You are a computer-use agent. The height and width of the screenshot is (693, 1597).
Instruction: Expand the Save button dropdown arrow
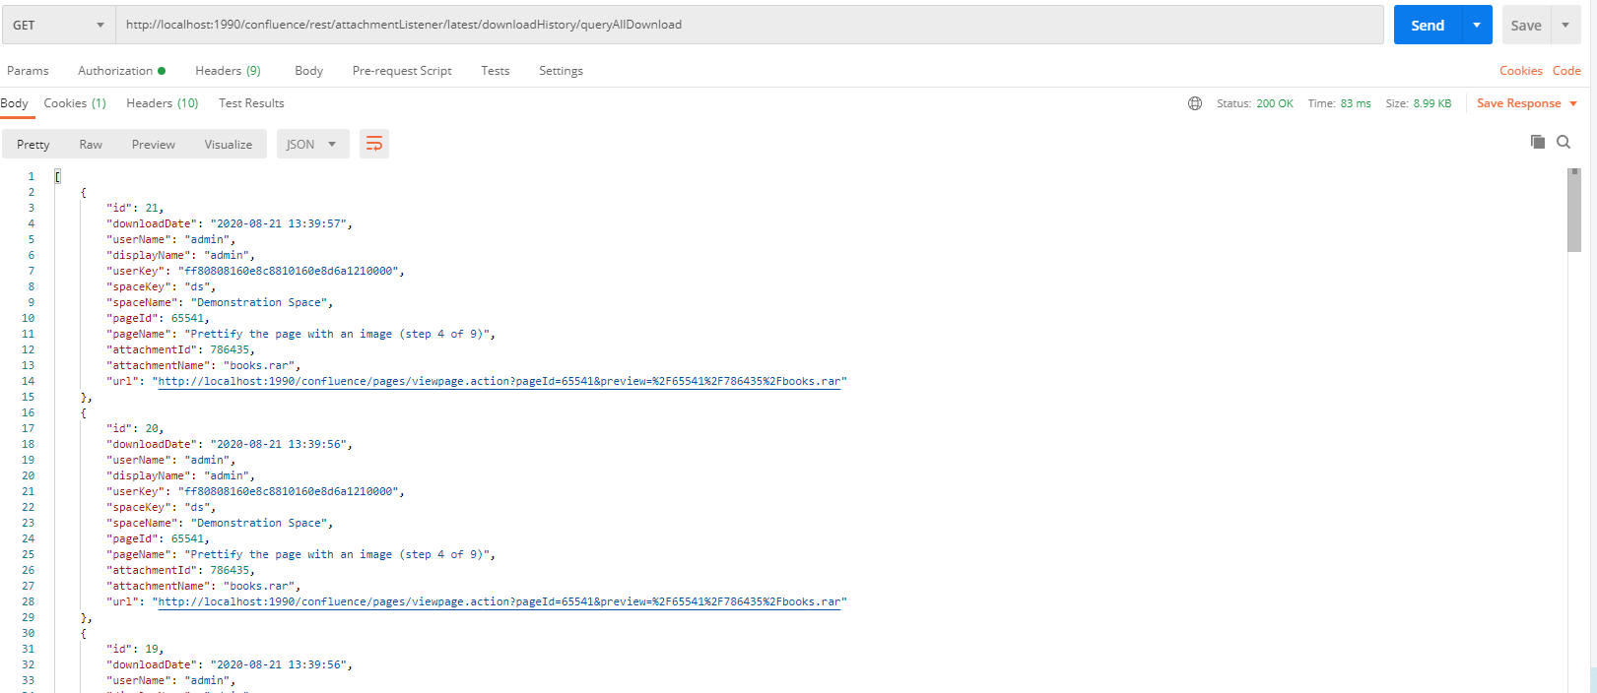1565,25
